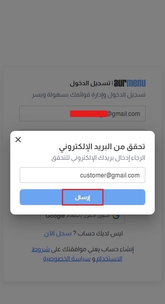This screenshot has height=304, width=165.
Task: Click the تسجيل الدخول heading beside the logo
Action: tap(90, 83)
